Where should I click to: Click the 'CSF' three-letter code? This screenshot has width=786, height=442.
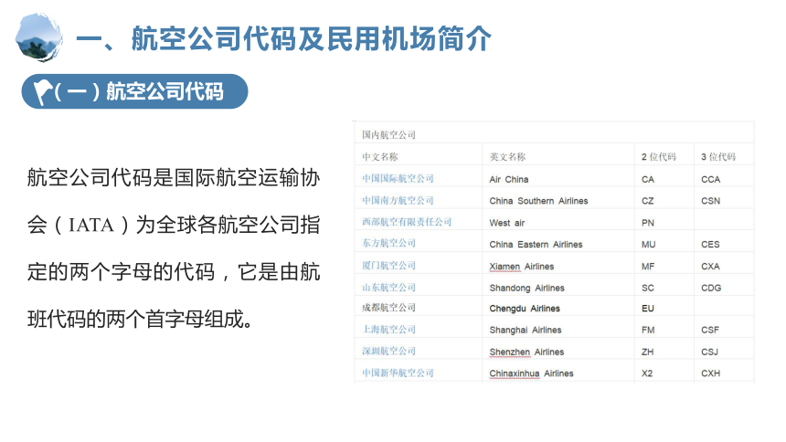(710, 331)
